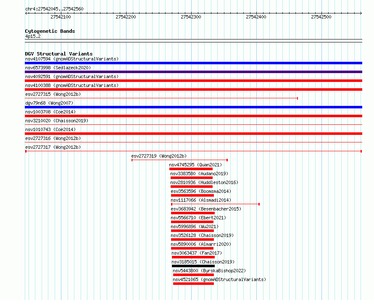Click the esv2727319 (Wong2012b) label
Image resolution: width=374 pixels, height=300 pixels.
point(159,156)
